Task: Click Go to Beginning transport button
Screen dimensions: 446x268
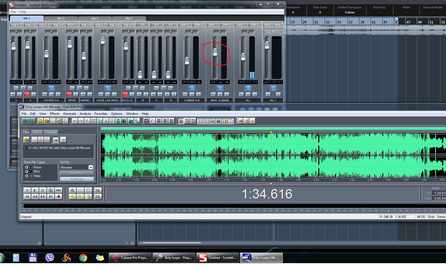Action: point(27,197)
